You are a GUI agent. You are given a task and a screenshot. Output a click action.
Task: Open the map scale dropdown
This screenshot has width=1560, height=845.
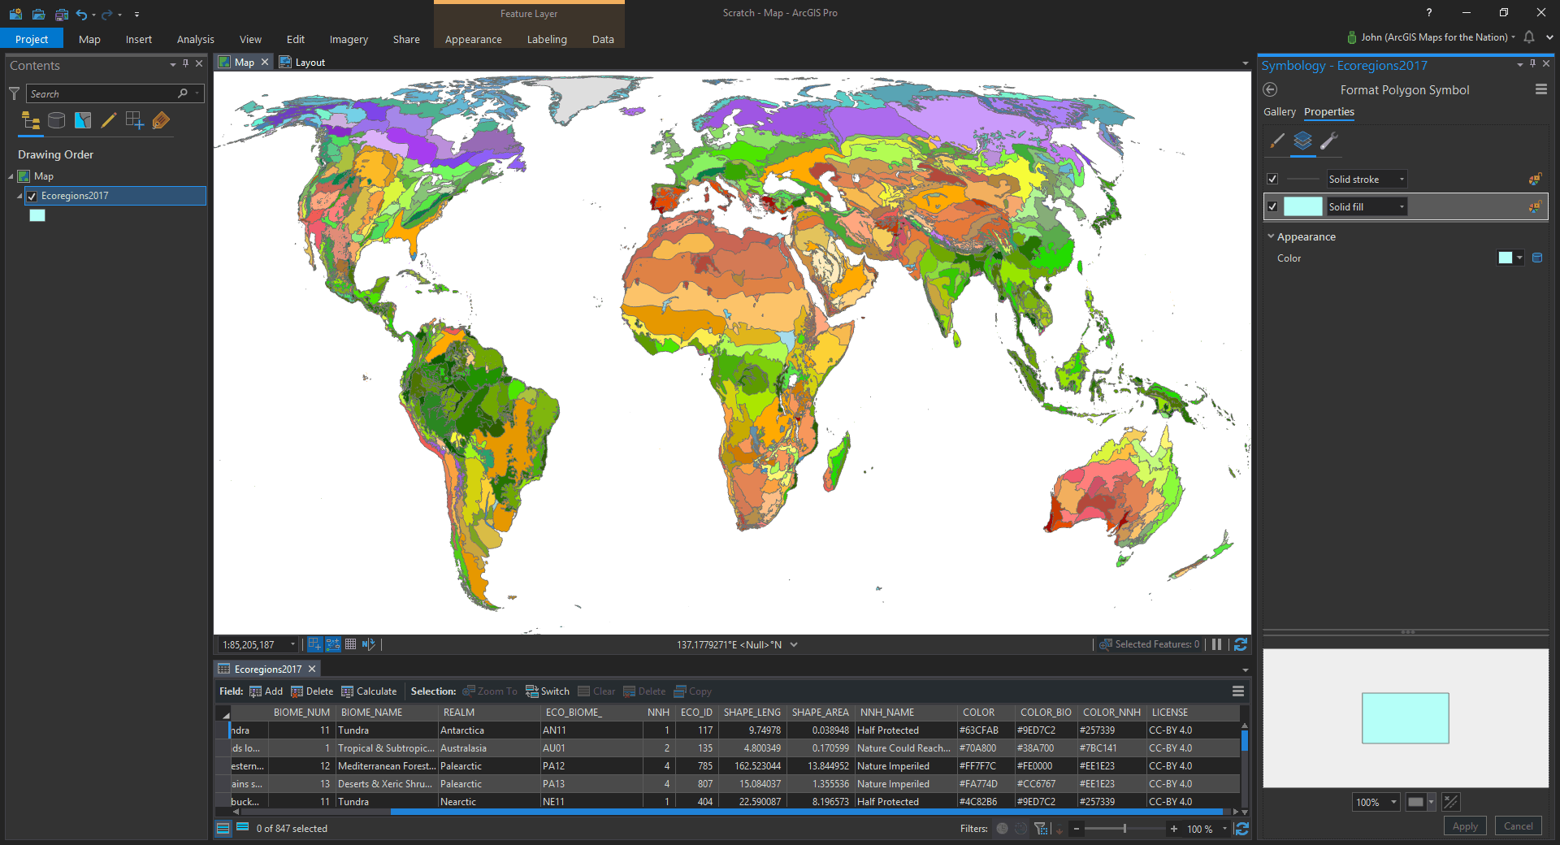click(x=292, y=644)
